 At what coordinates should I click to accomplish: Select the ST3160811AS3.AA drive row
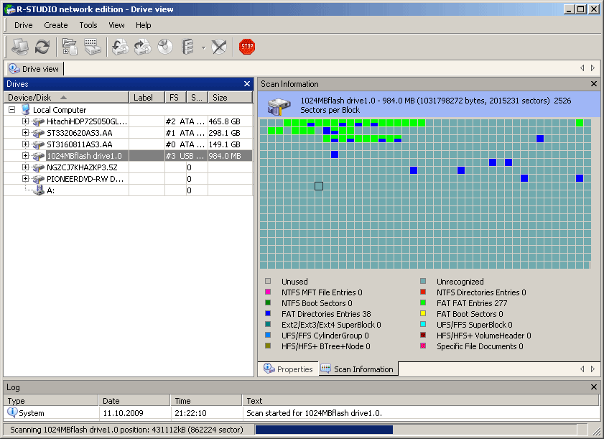tap(128, 144)
